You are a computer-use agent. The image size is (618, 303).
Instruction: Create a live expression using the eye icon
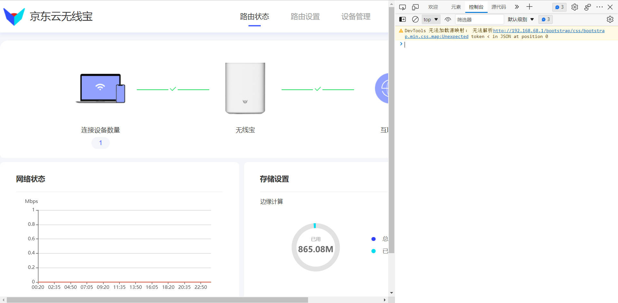click(448, 19)
